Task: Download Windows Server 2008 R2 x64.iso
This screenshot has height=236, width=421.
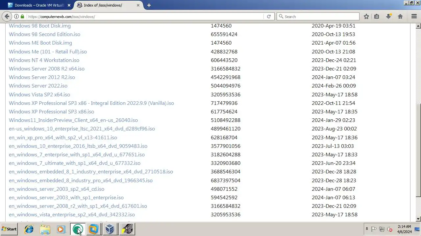Action: [x=47, y=69]
